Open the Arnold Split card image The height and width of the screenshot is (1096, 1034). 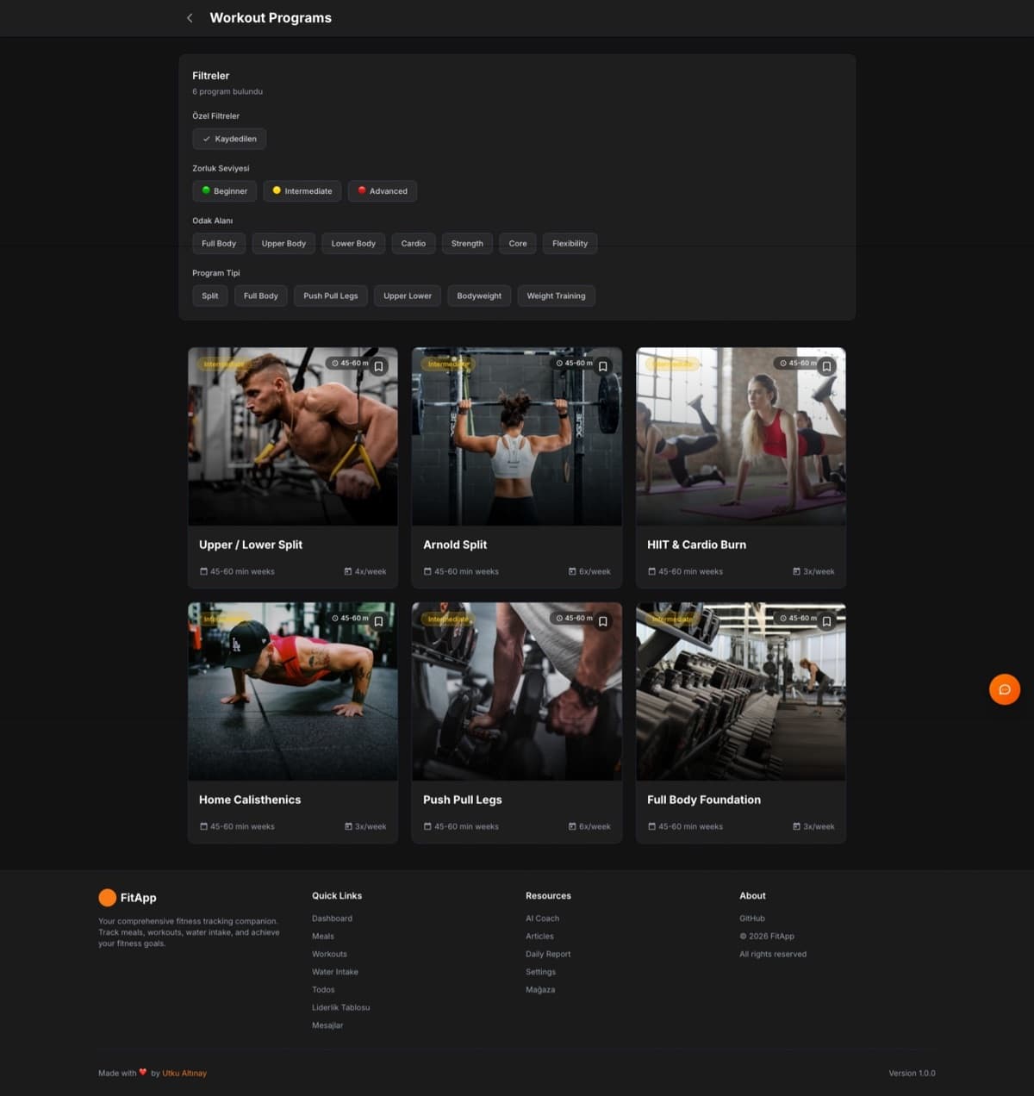point(517,437)
